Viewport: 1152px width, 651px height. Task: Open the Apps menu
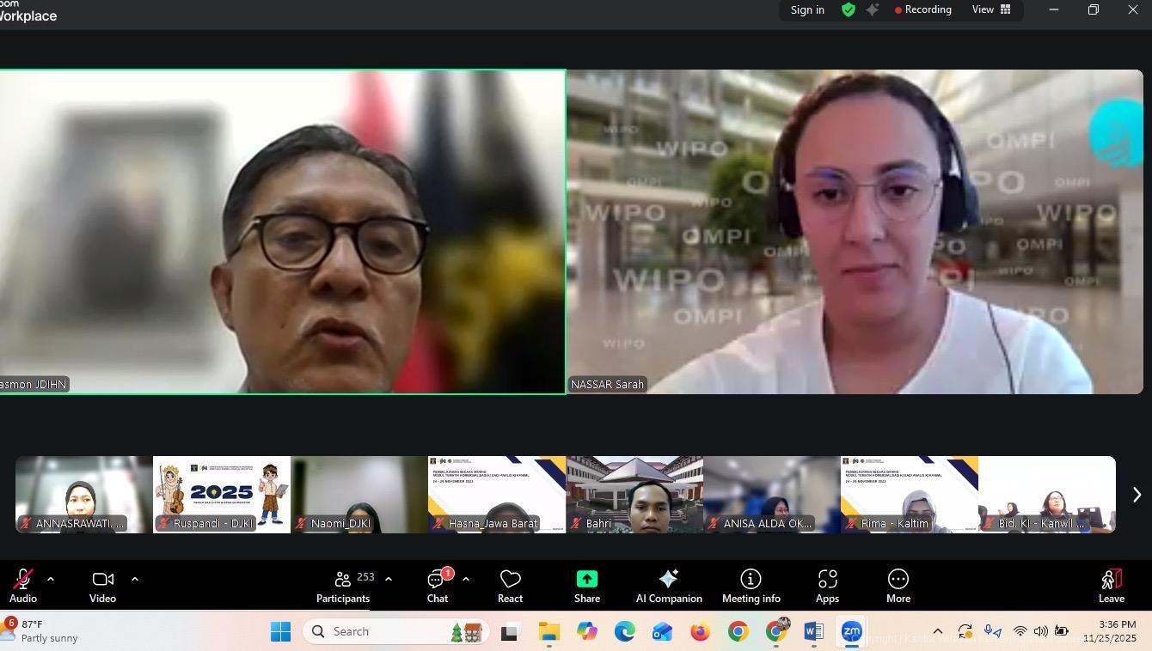[x=827, y=586]
